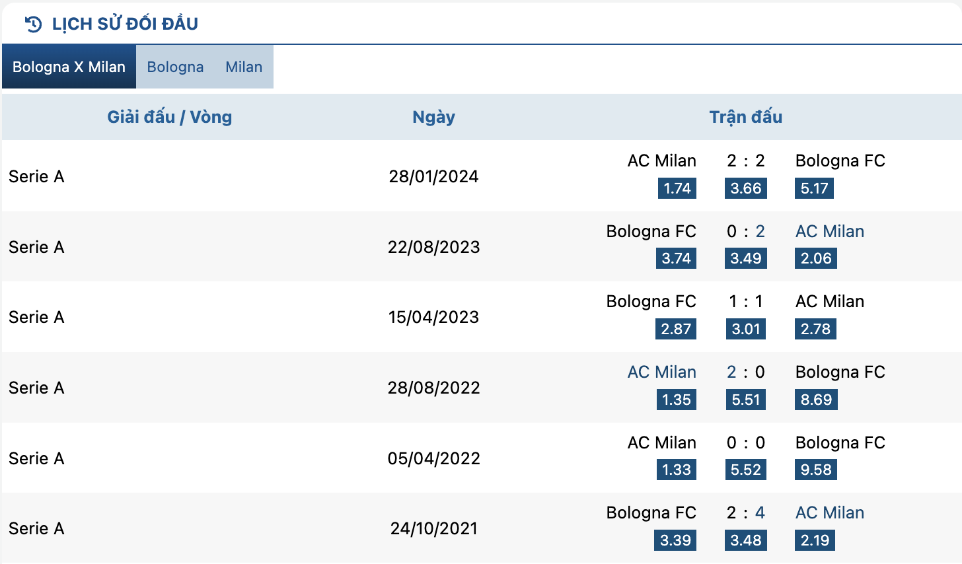The image size is (962, 564).
Task: Click the 1.35 odds badge
Action: tap(677, 400)
